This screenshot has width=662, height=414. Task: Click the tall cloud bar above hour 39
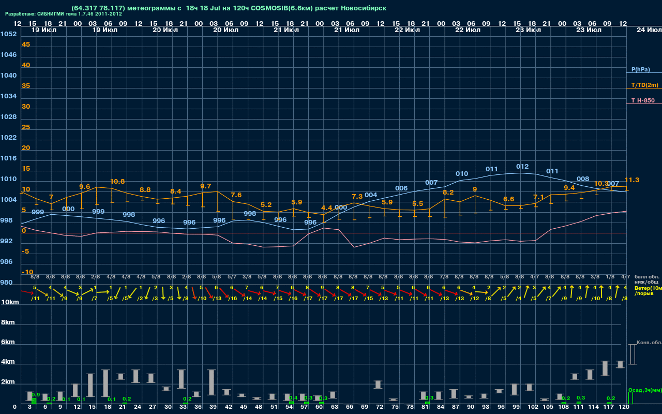click(212, 382)
